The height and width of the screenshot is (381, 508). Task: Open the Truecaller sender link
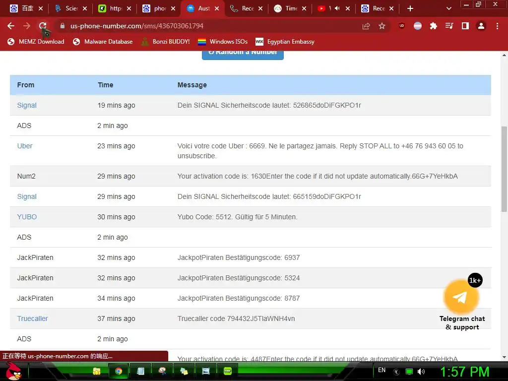pyautogui.click(x=32, y=319)
